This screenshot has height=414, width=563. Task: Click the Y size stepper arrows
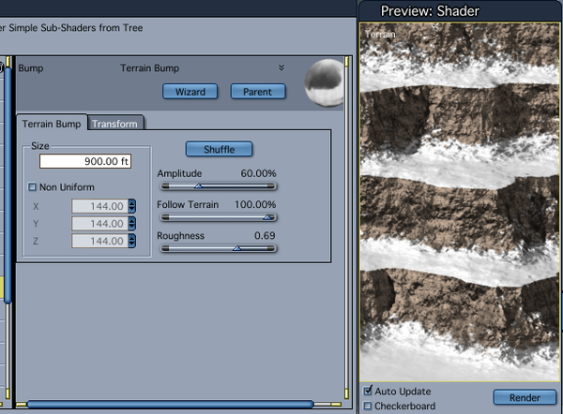132,223
